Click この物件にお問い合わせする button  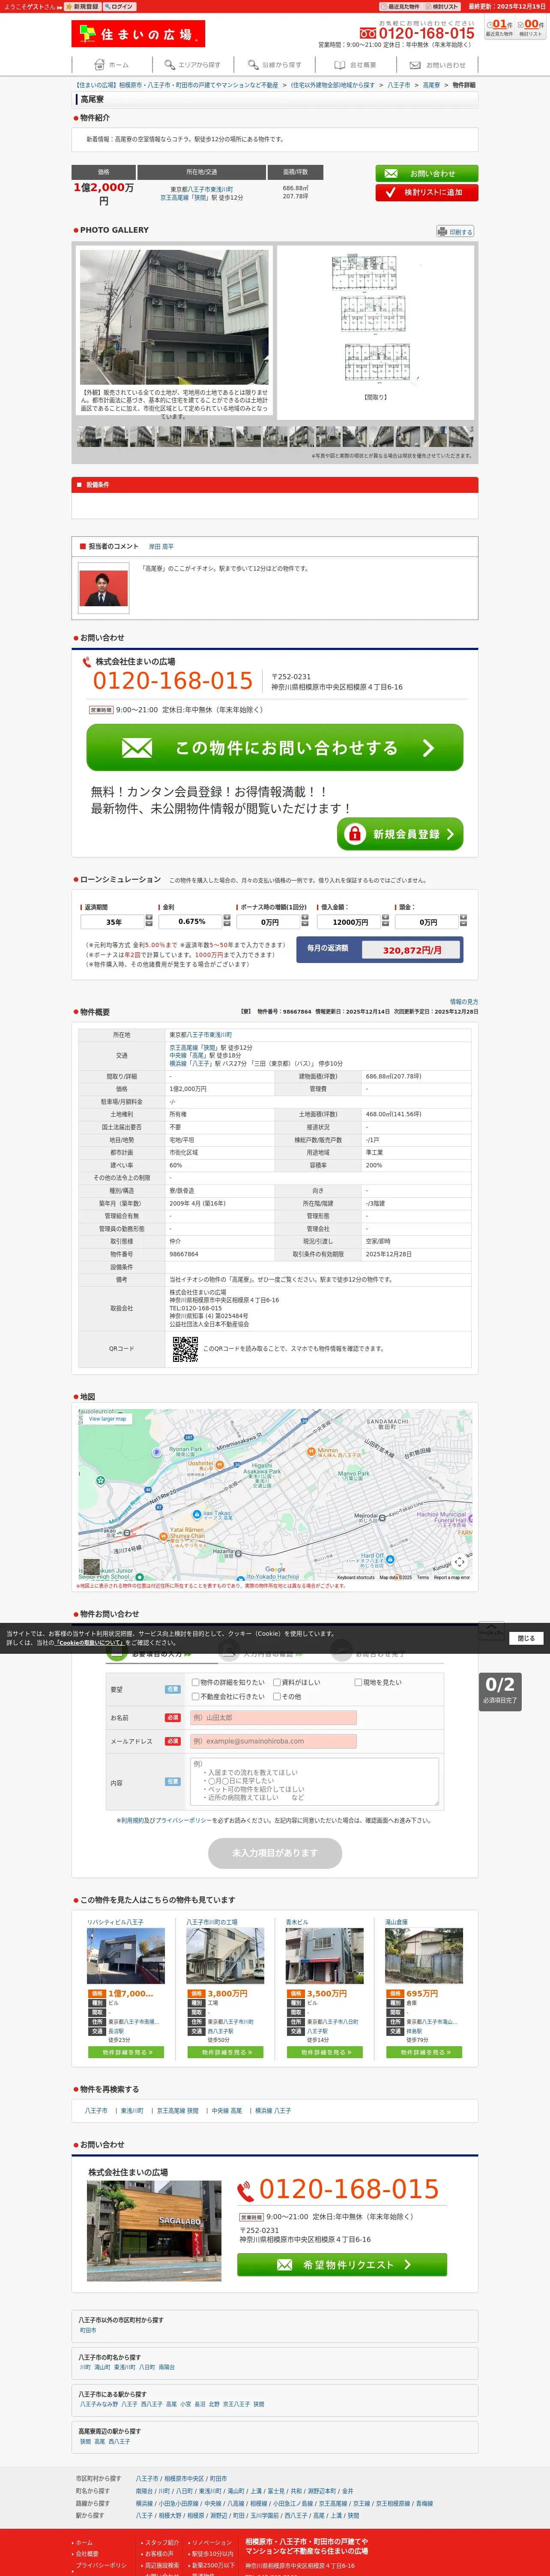click(275, 747)
